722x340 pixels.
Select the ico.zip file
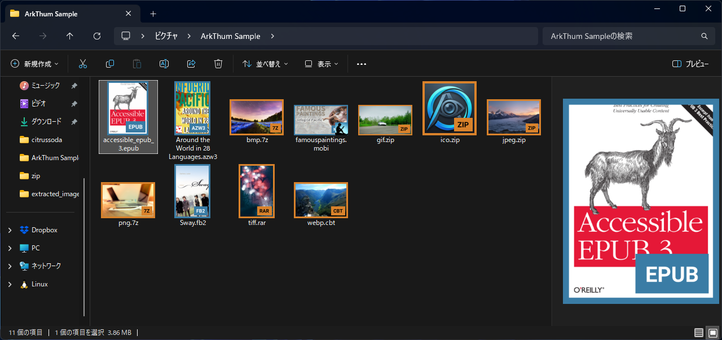pos(450,113)
